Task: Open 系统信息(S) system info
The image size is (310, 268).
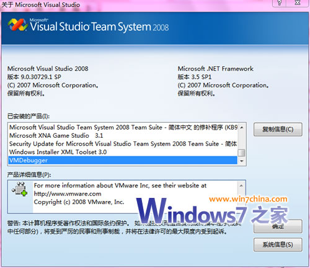Action: click(278, 244)
